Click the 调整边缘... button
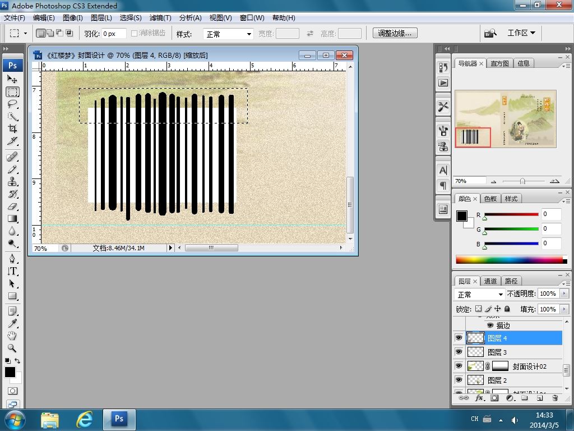The width and height of the screenshot is (574, 431). 395,33
